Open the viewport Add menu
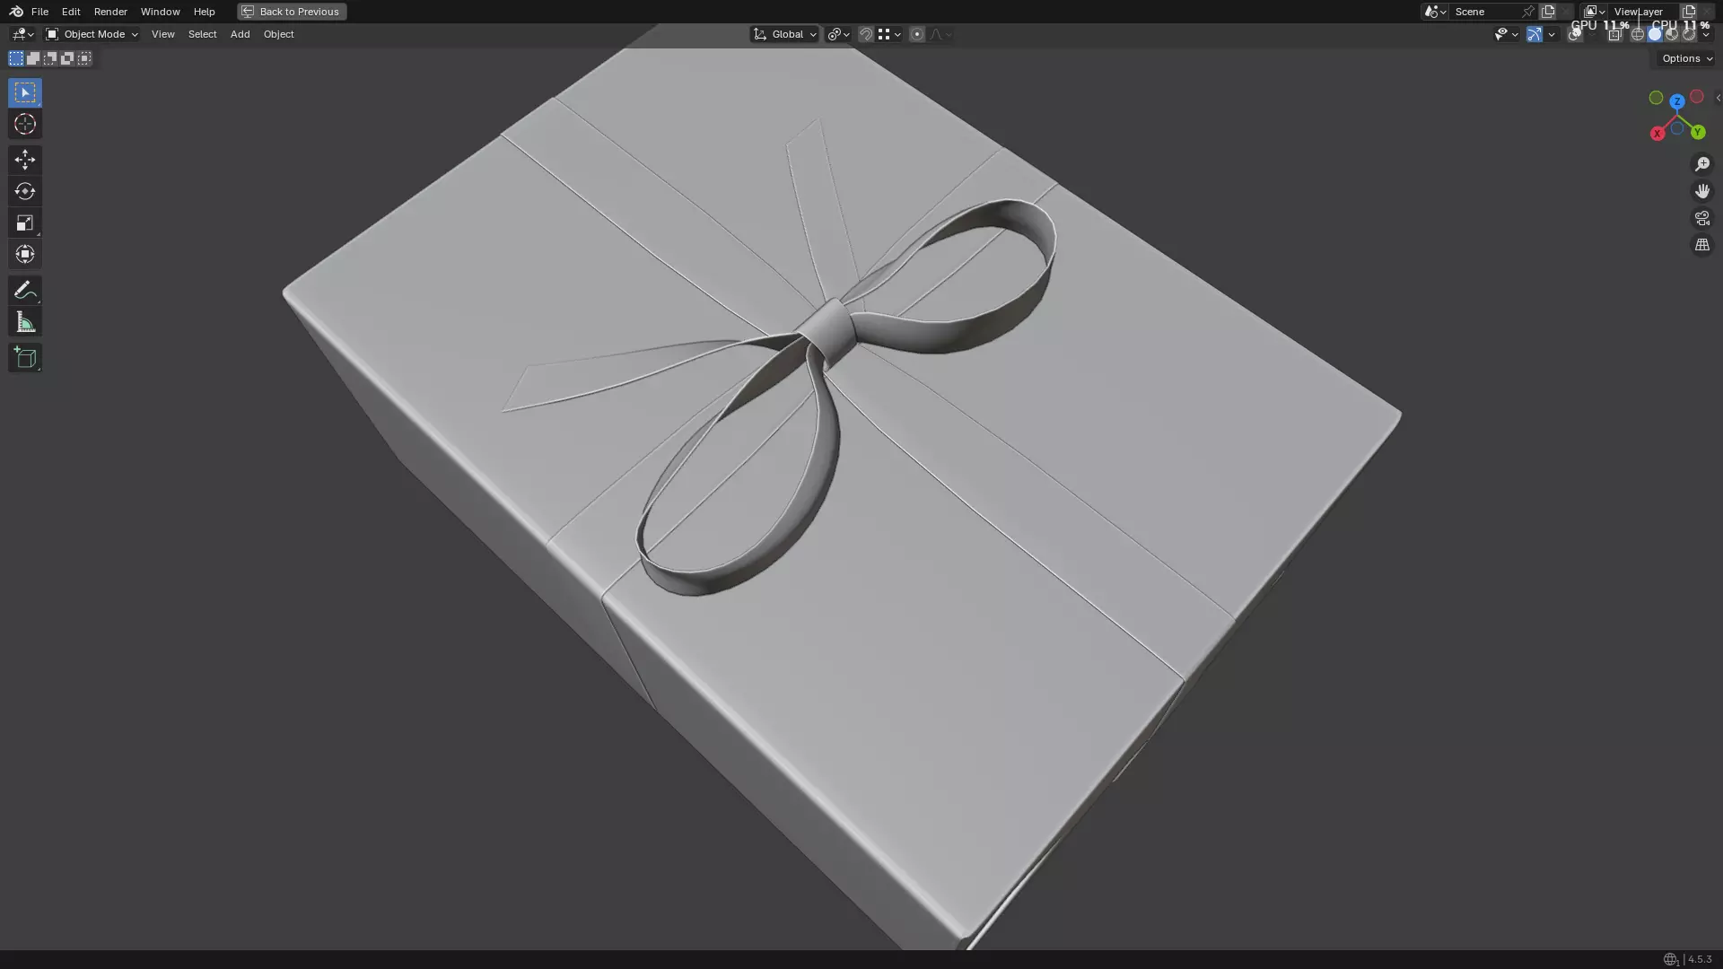Image resolution: width=1723 pixels, height=969 pixels. [x=240, y=34]
